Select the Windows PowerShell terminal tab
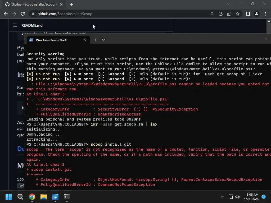Image resolution: width=271 pixels, height=203 pixels. 58,40
